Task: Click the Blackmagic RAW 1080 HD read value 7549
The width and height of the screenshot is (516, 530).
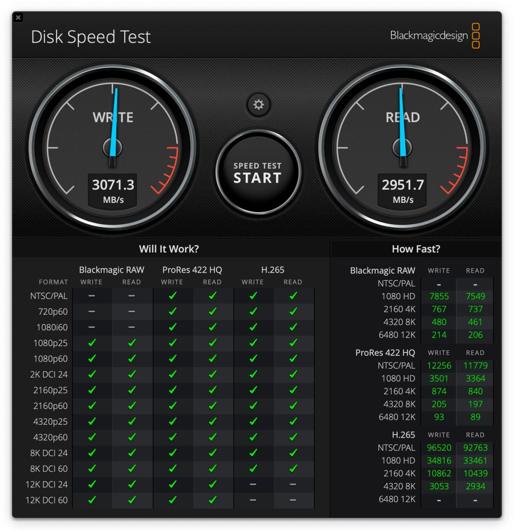Action: [x=475, y=296]
